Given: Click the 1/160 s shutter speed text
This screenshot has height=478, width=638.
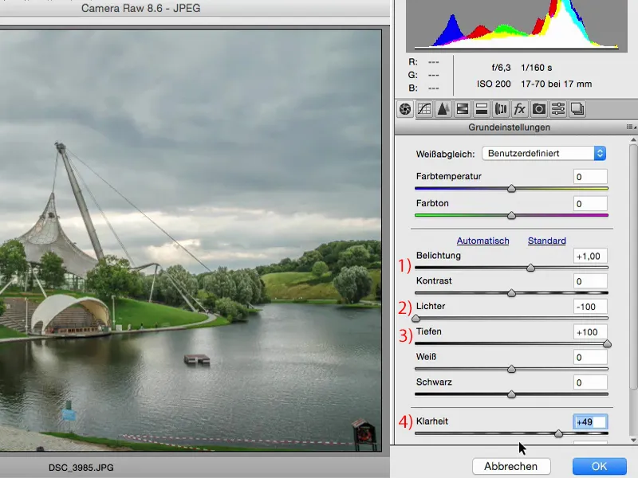Looking at the screenshot, I should 536,68.
